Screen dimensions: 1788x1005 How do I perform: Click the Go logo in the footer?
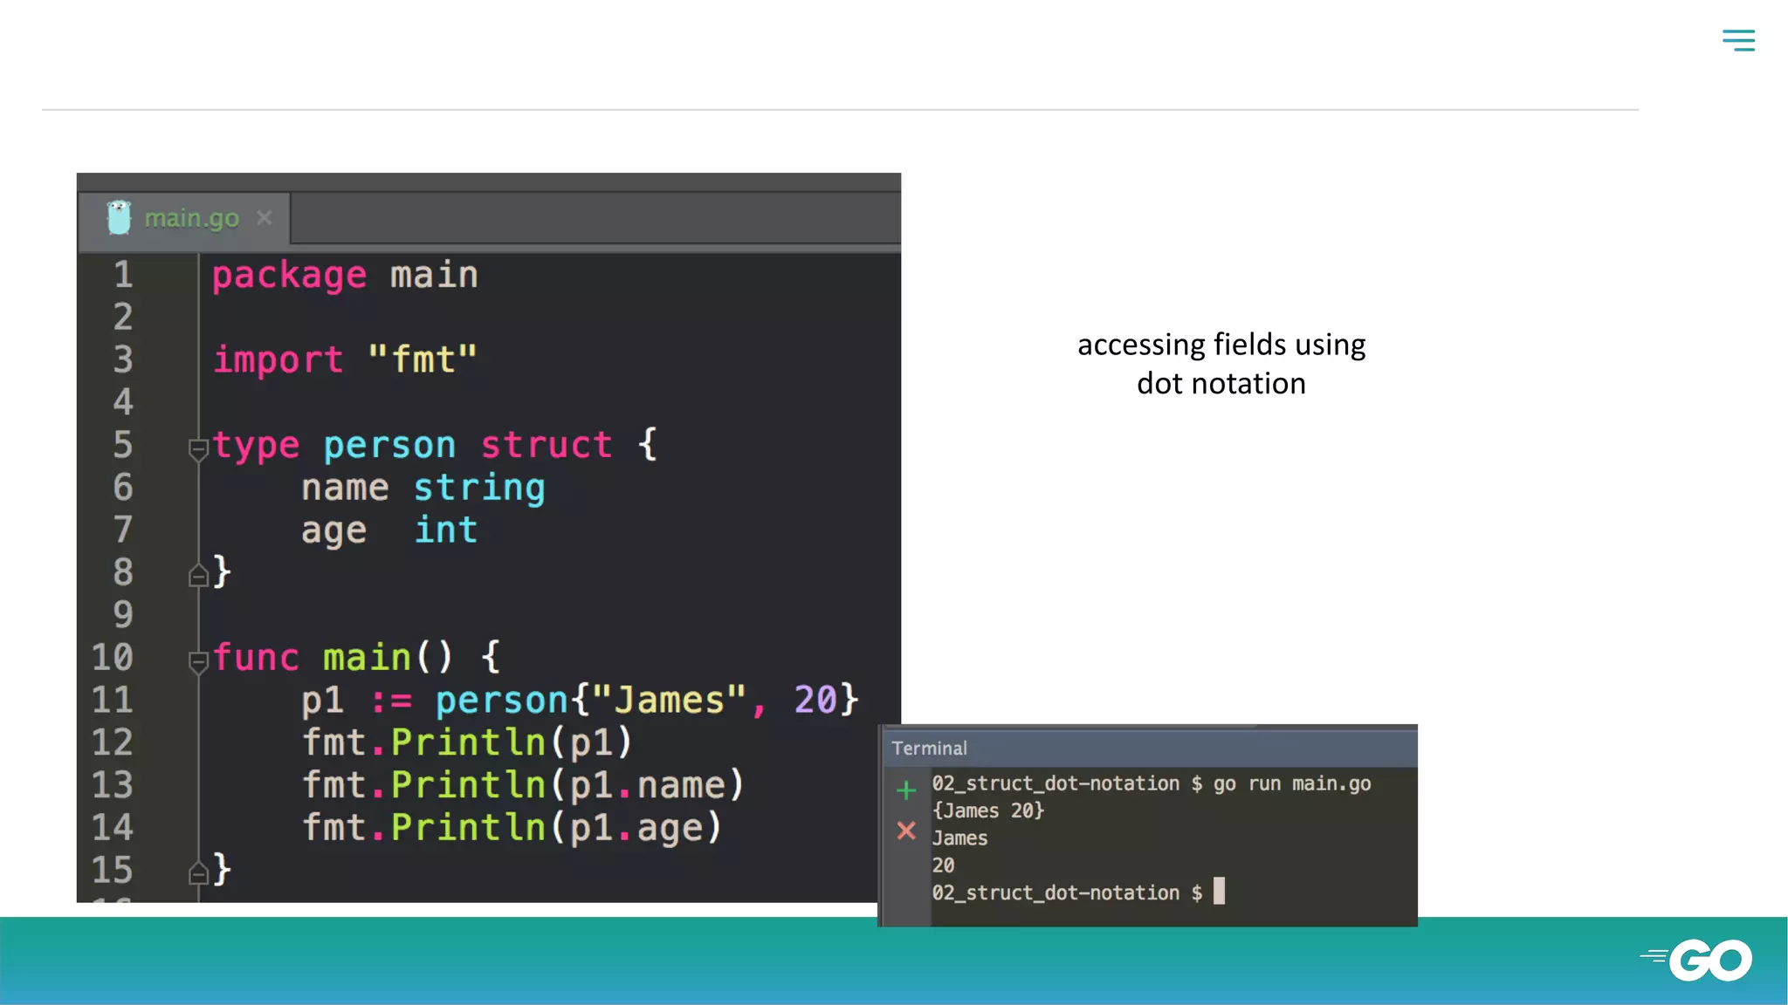point(1696,960)
